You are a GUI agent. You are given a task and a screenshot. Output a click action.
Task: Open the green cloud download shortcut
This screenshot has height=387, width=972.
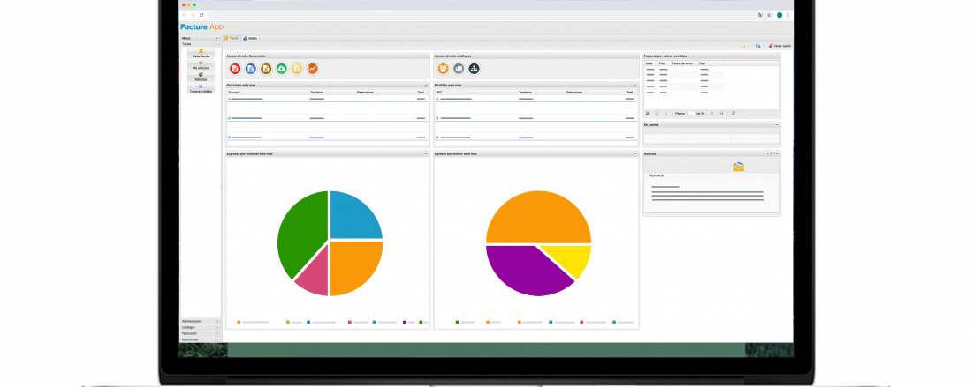point(281,69)
